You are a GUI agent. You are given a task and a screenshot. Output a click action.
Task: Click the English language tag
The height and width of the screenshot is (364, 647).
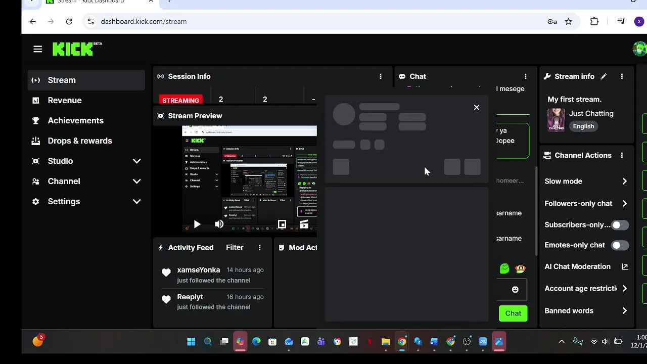[583, 126]
